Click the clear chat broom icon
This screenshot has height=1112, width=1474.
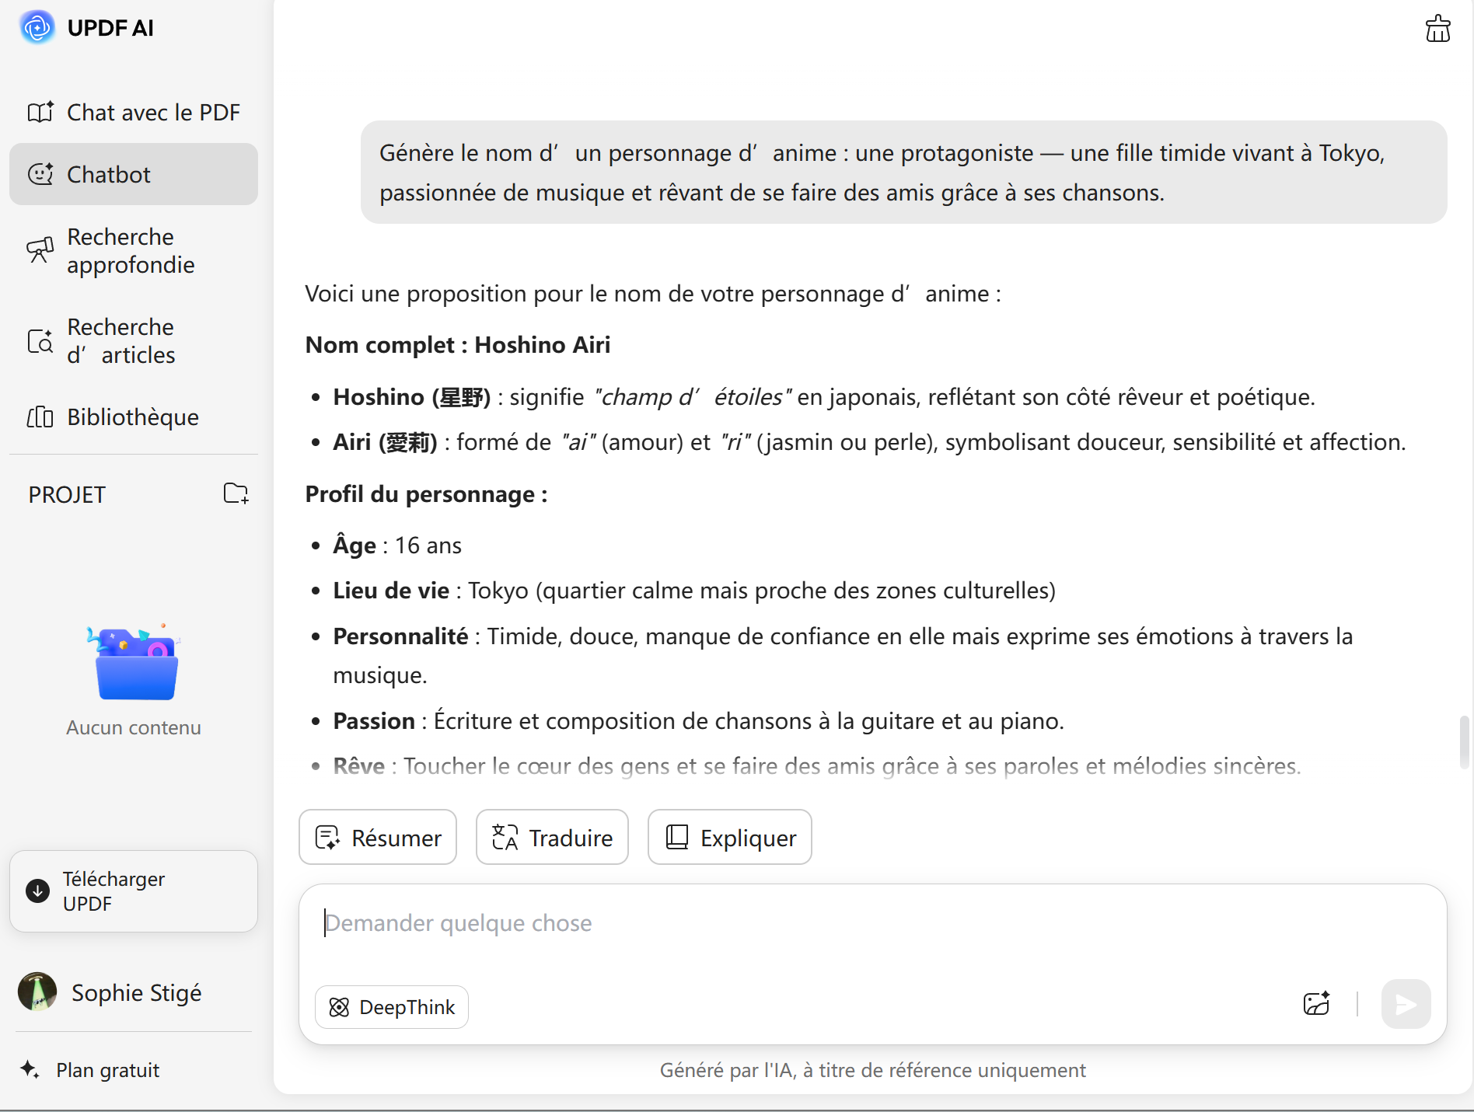pos(1437,29)
